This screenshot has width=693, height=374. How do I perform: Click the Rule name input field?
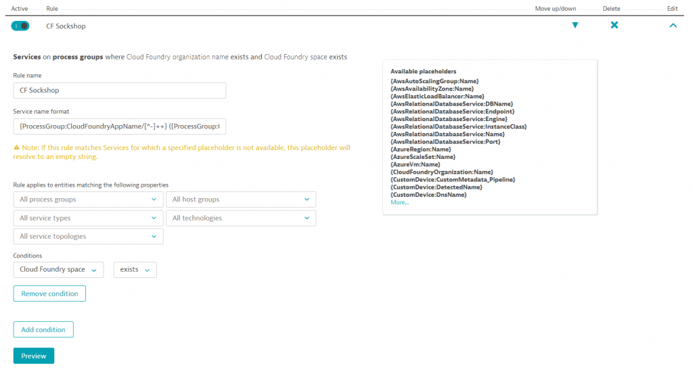pyautogui.click(x=119, y=91)
